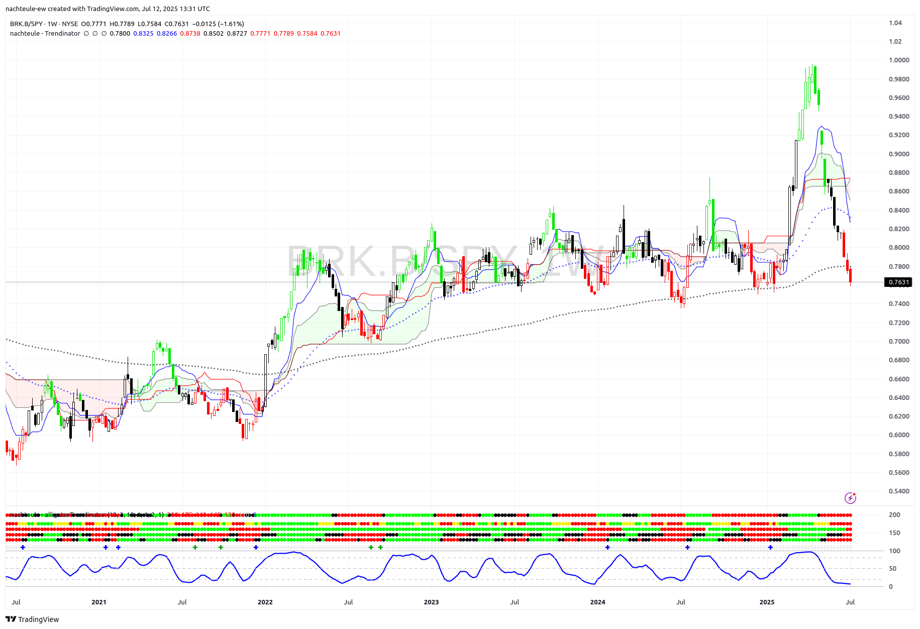
Task: Click the leftmost blue plus signal marker
Action: click(x=23, y=547)
